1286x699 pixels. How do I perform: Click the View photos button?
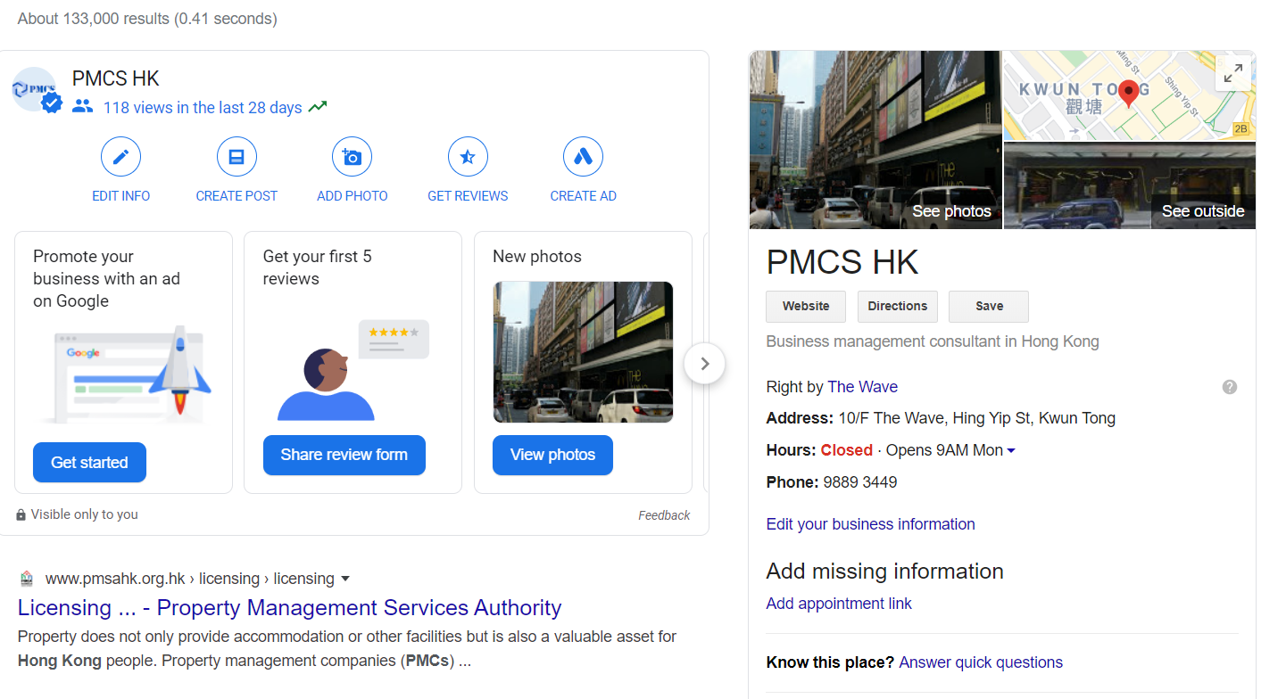(552, 455)
